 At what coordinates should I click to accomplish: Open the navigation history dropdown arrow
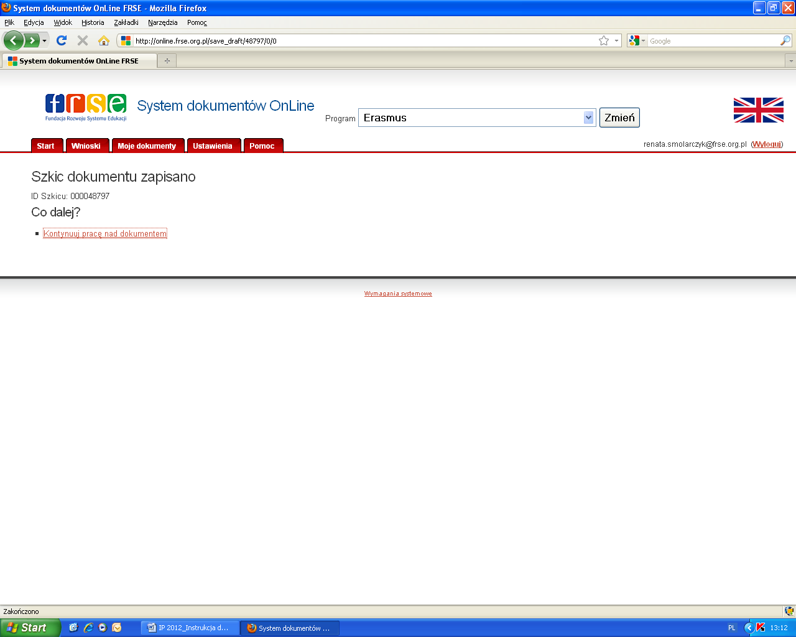[44, 41]
